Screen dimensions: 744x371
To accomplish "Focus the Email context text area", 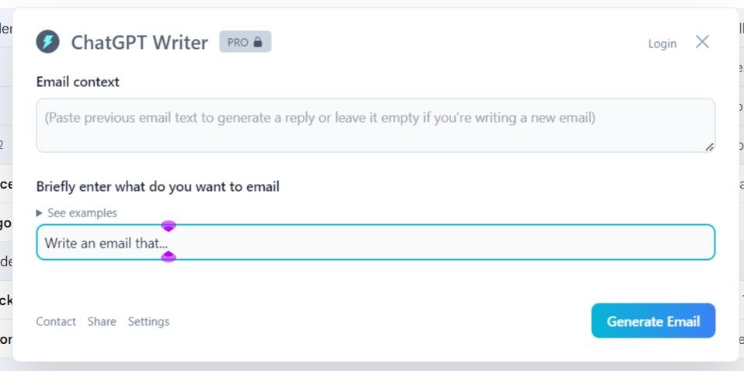I will coord(375,125).
